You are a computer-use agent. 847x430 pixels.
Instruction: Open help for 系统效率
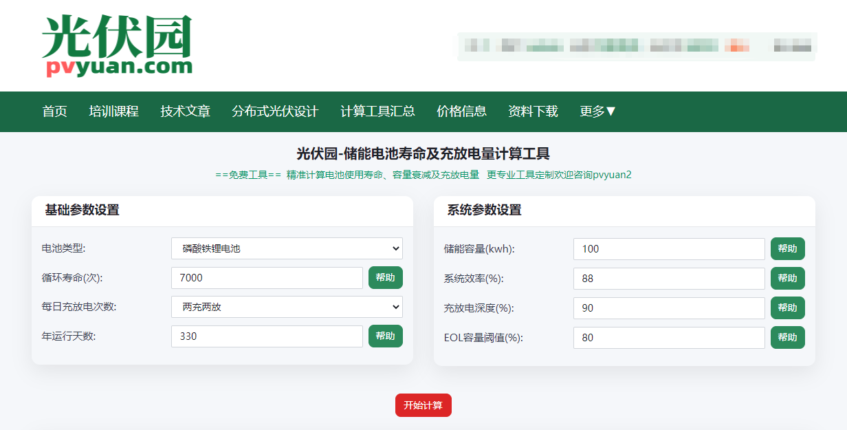tap(787, 279)
